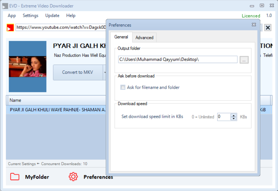Image resolution: width=278 pixels, height=191 pixels.
Task: Click the PYAR JI GALH video title heading
Action: tap(80, 46)
